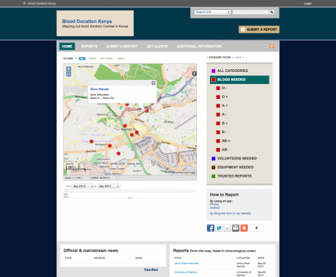Screen dimensions: 336x277
Task: Open the English (US) language dropdown
Action: pyautogui.click(x=212, y=12)
